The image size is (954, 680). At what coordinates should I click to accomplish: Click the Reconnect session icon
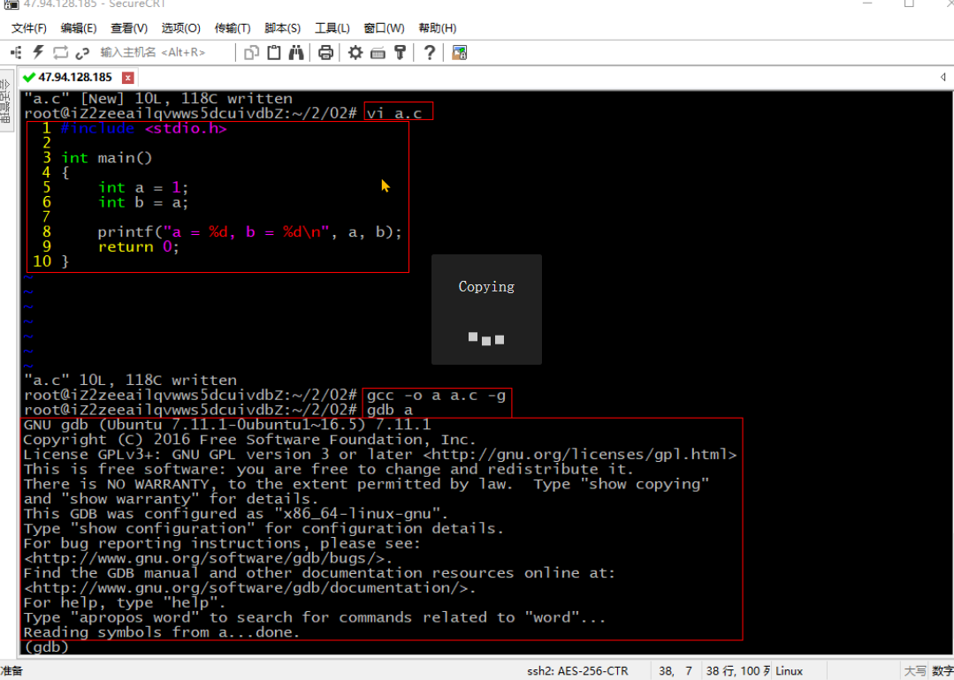pos(61,52)
